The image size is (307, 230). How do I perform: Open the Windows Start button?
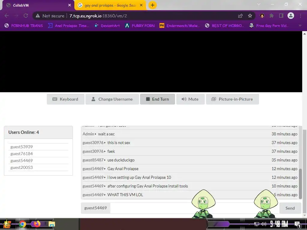point(7,224)
